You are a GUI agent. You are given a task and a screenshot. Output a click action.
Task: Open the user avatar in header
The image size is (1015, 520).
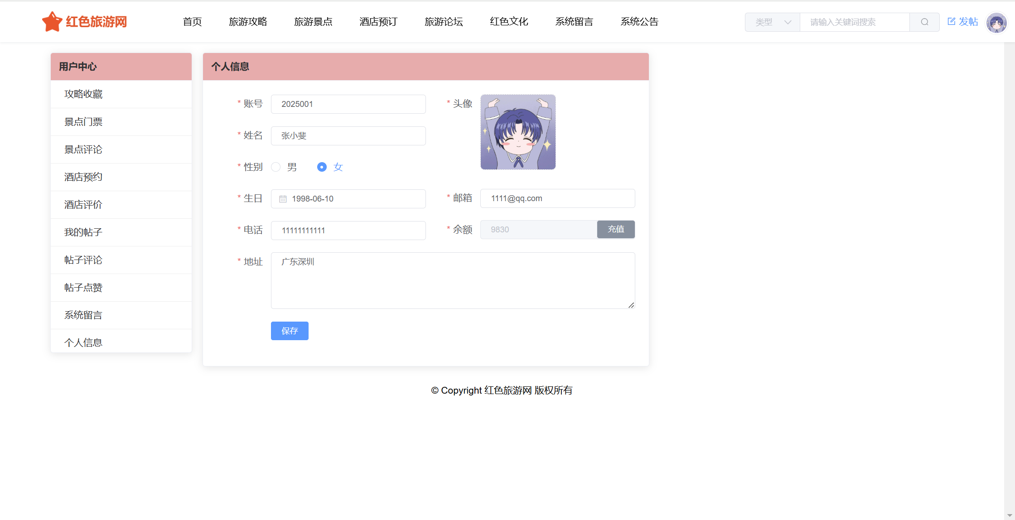click(x=996, y=22)
